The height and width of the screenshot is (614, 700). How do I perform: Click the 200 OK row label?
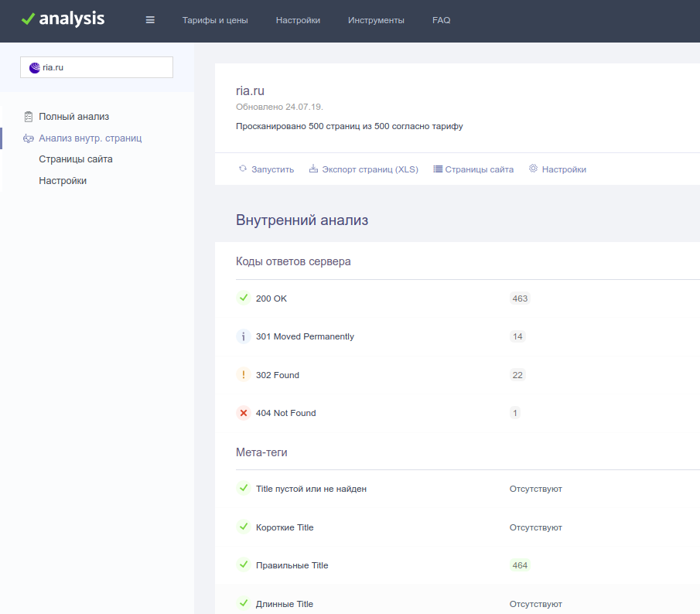point(271,298)
